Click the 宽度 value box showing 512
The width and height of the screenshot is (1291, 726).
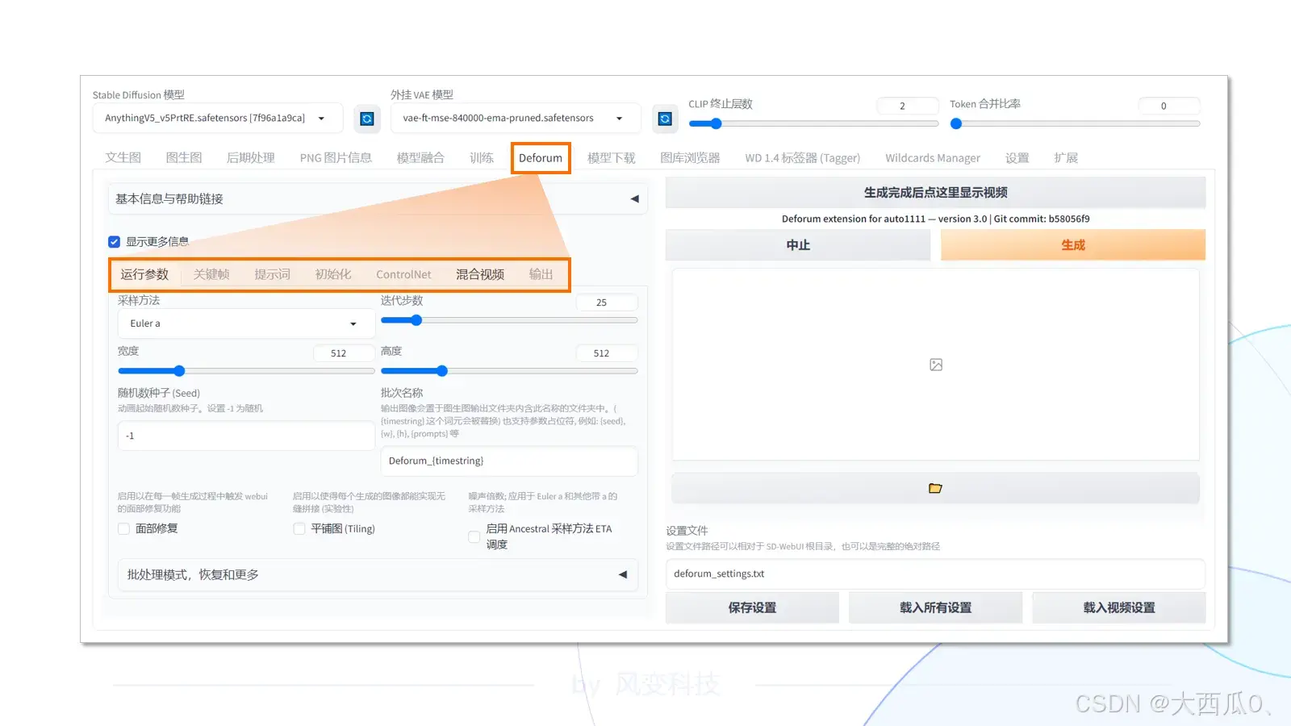344,353
